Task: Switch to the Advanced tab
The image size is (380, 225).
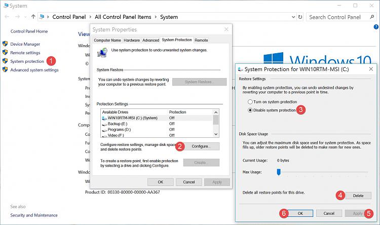Action: pos(151,40)
